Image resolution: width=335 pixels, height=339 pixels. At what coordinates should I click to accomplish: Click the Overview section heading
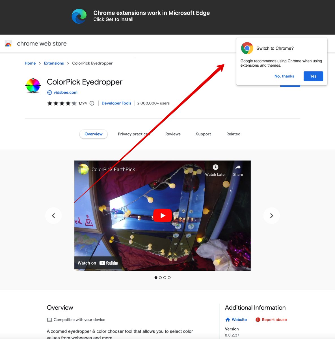tap(60, 308)
